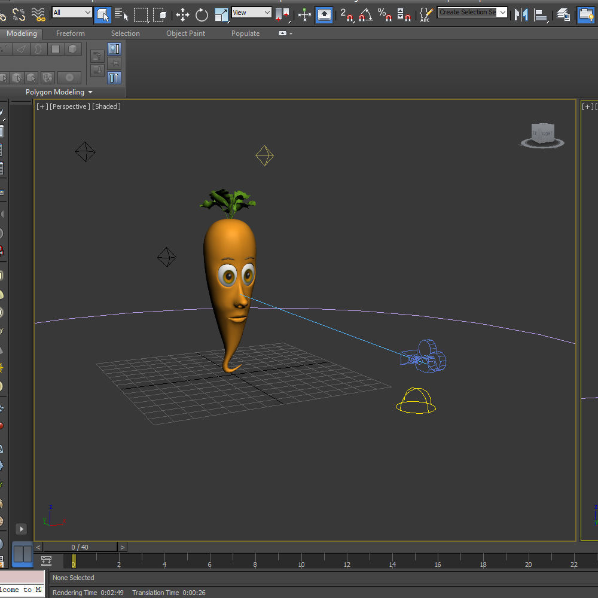The image size is (598, 598).
Task: Click the 'Translation Time 0:00:26' status text
Action: pyautogui.click(x=169, y=593)
